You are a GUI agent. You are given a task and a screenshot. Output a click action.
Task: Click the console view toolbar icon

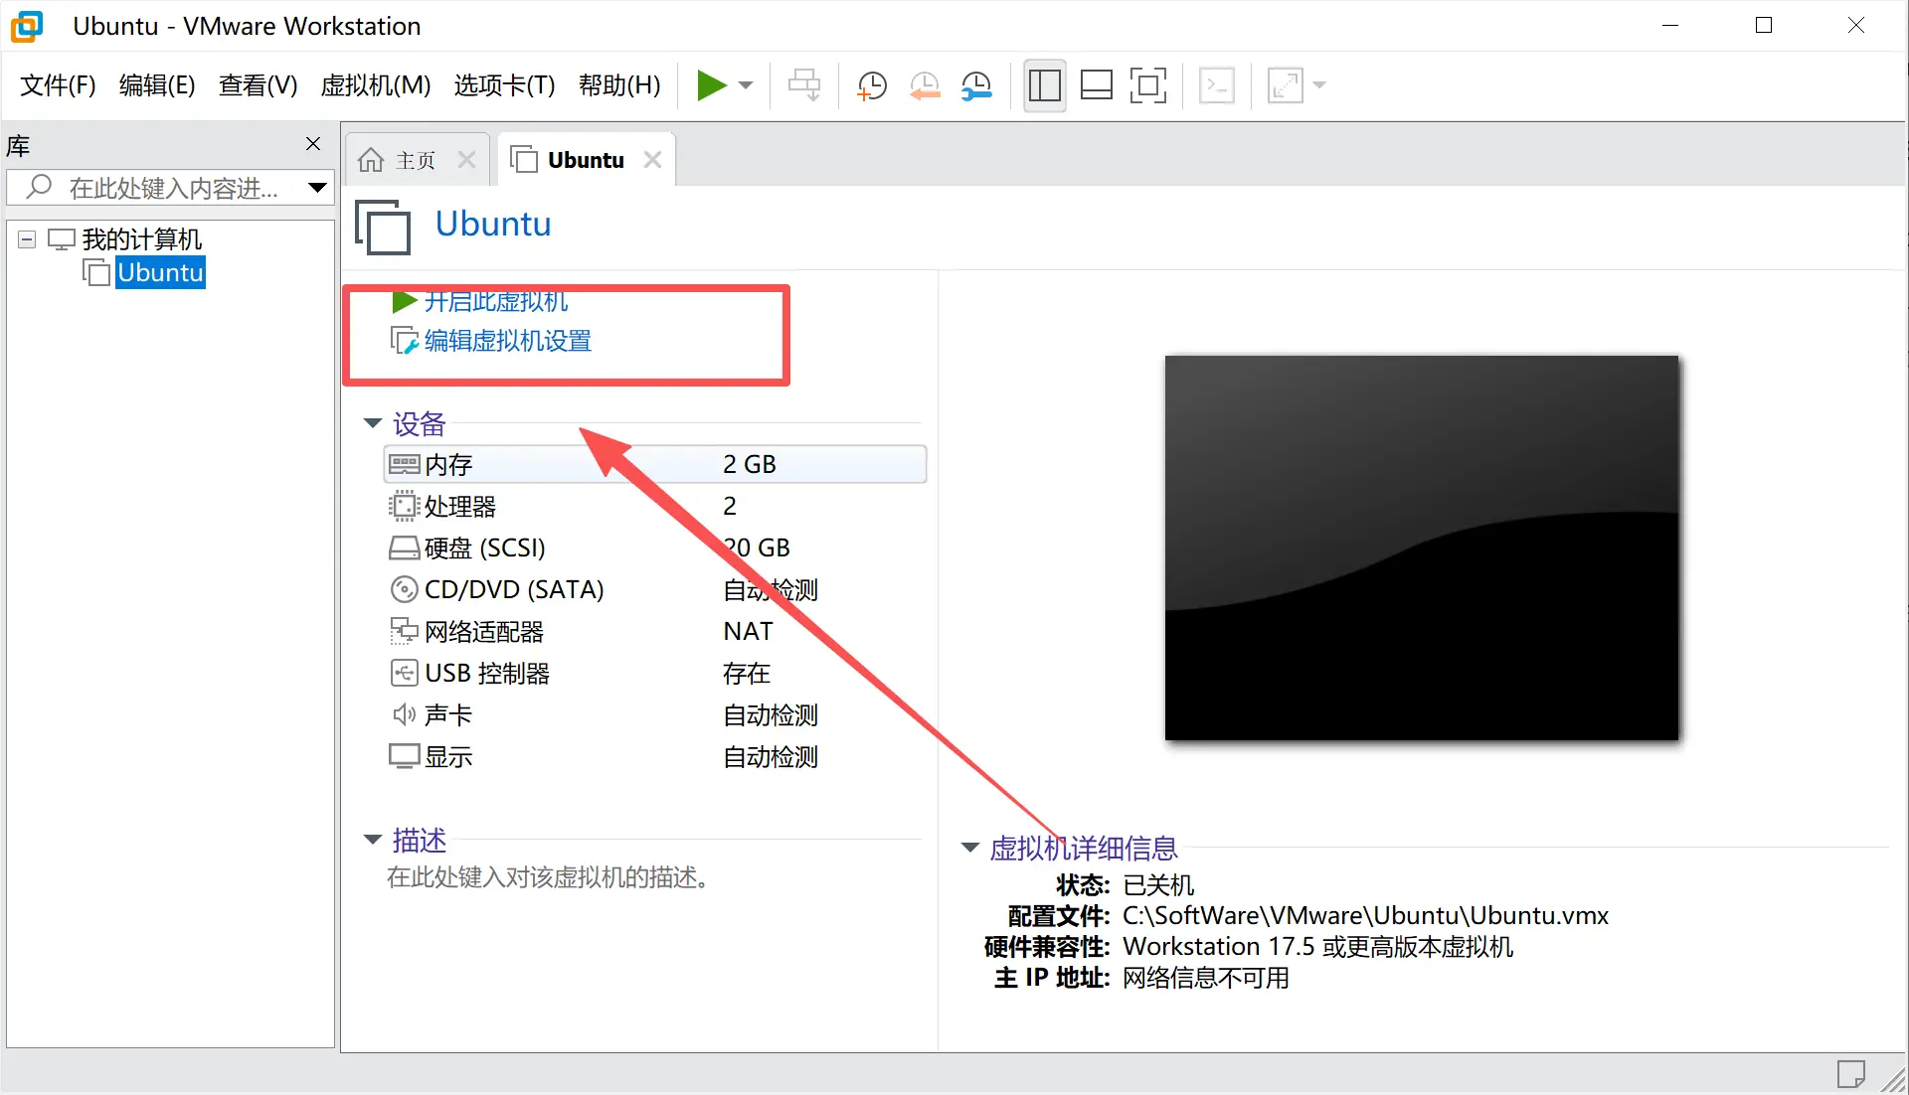(x=1217, y=85)
